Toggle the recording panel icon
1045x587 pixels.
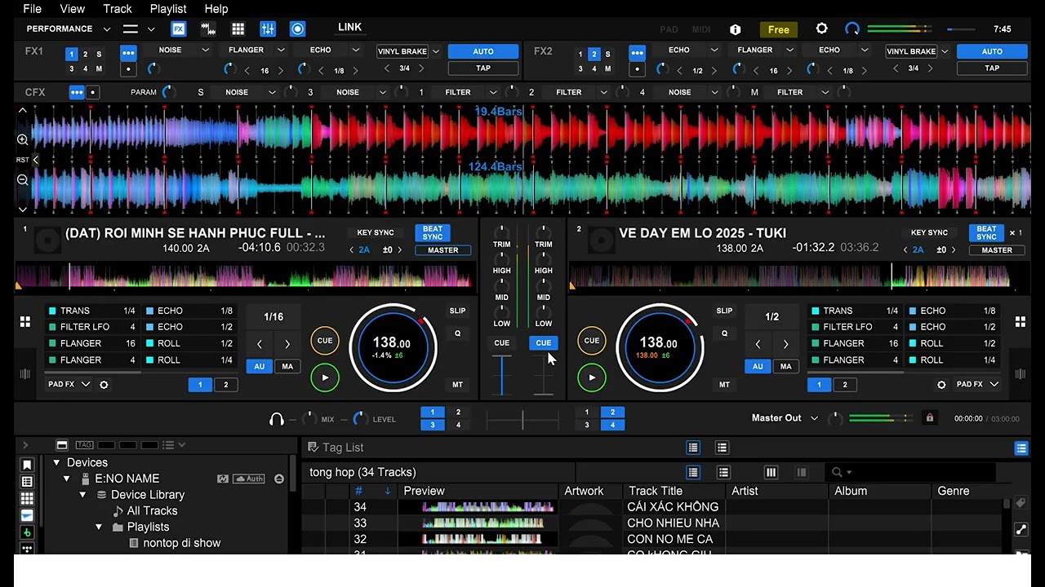tap(298, 29)
